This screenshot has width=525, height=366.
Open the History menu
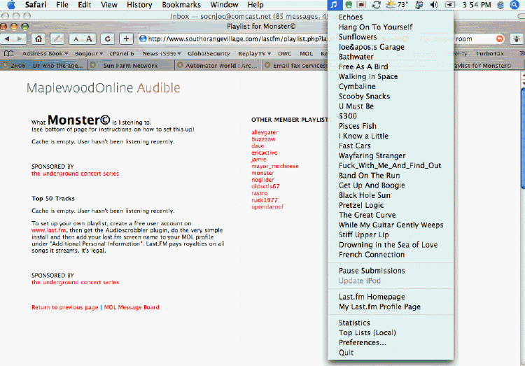tap(139, 5)
